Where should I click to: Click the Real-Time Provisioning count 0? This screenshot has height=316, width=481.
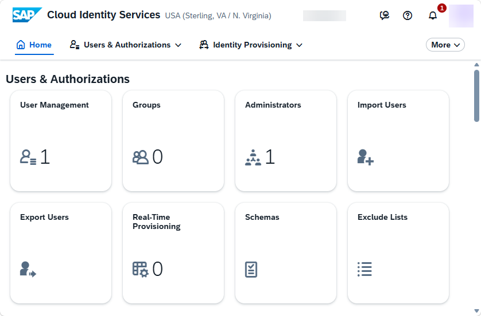(158, 269)
